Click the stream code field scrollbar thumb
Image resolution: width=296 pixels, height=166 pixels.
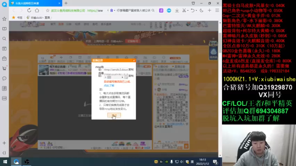point(109,77)
